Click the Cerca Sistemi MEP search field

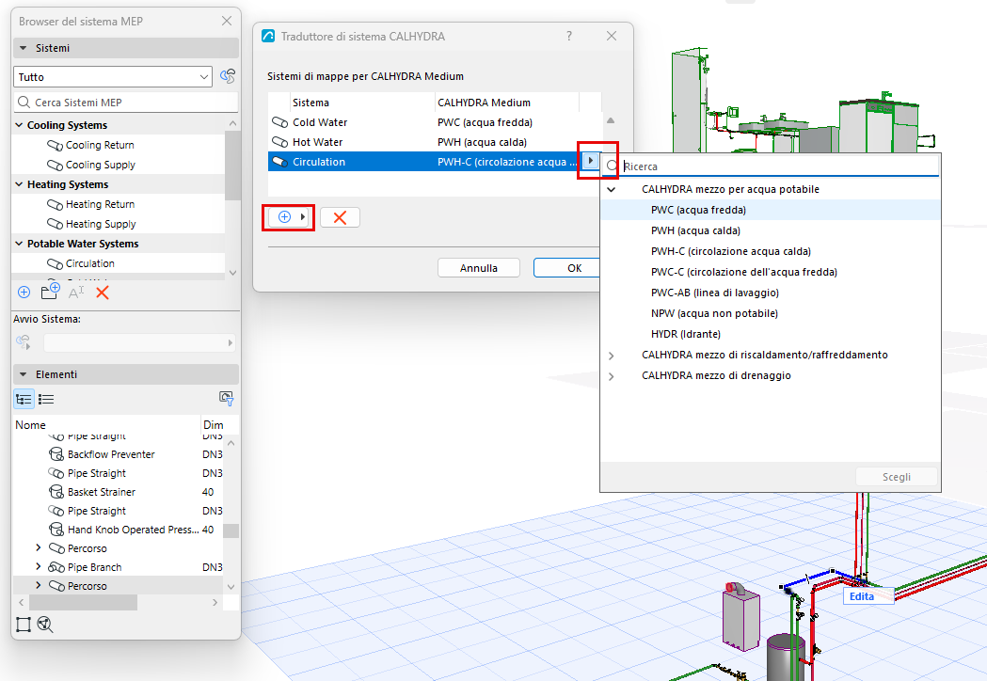[x=126, y=102]
